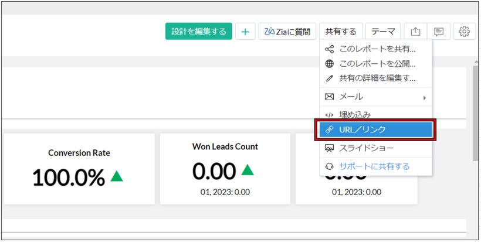The image size is (481, 242).
Task: Expand the メール submenu arrow
Action: point(424,97)
